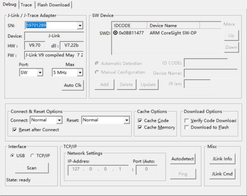Screen dimensions: 247x196
Task: Click the Device field showing J-Link
Action: (x=54, y=36)
